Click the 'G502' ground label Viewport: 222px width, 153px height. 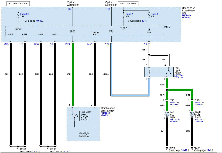(53, 149)
